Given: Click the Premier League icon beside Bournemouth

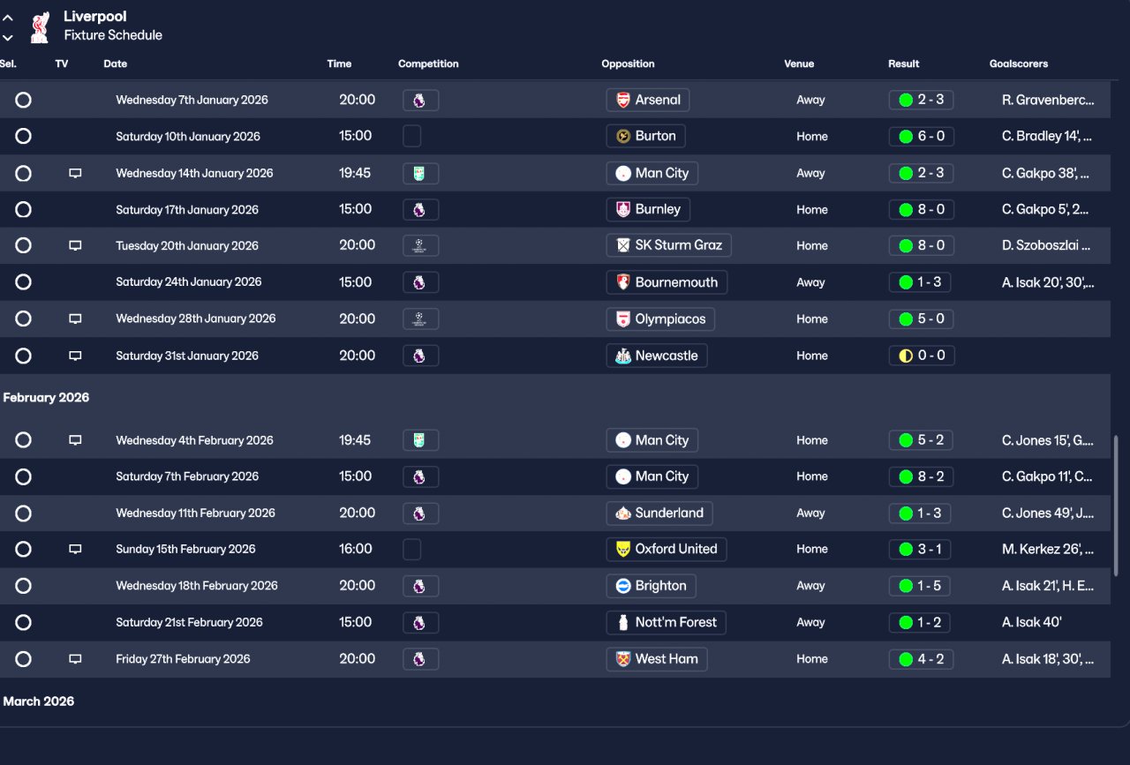Looking at the screenshot, I should point(420,282).
